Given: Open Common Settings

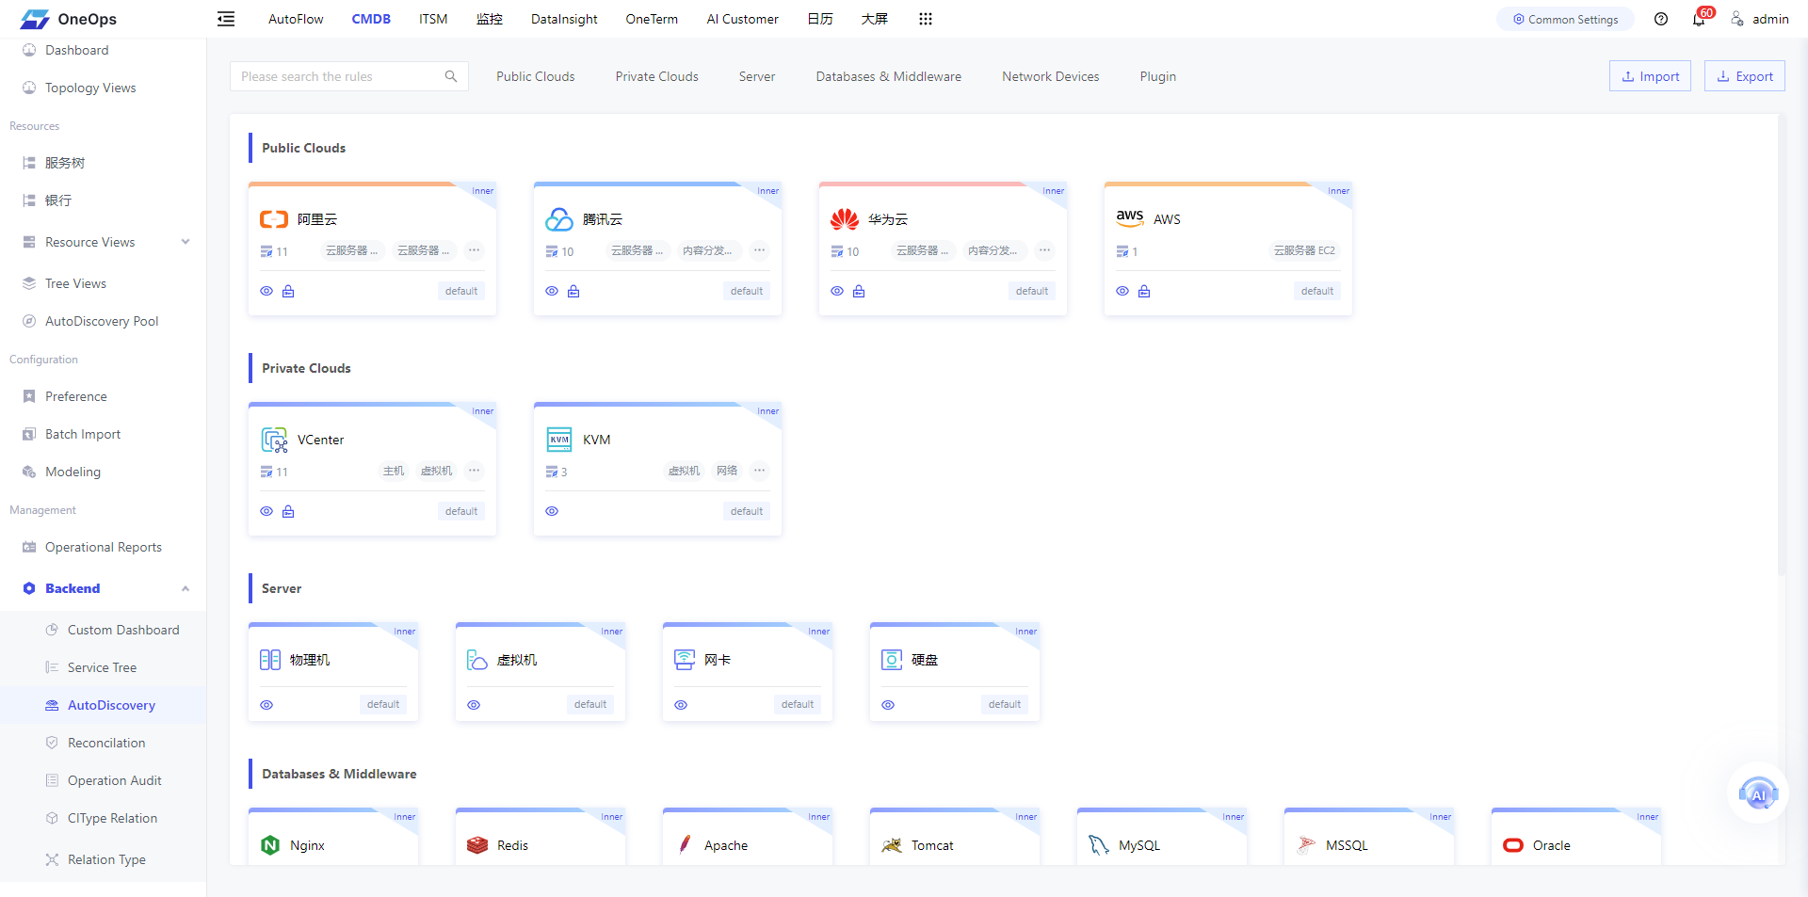Looking at the screenshot, I should tap(1565, 19).
